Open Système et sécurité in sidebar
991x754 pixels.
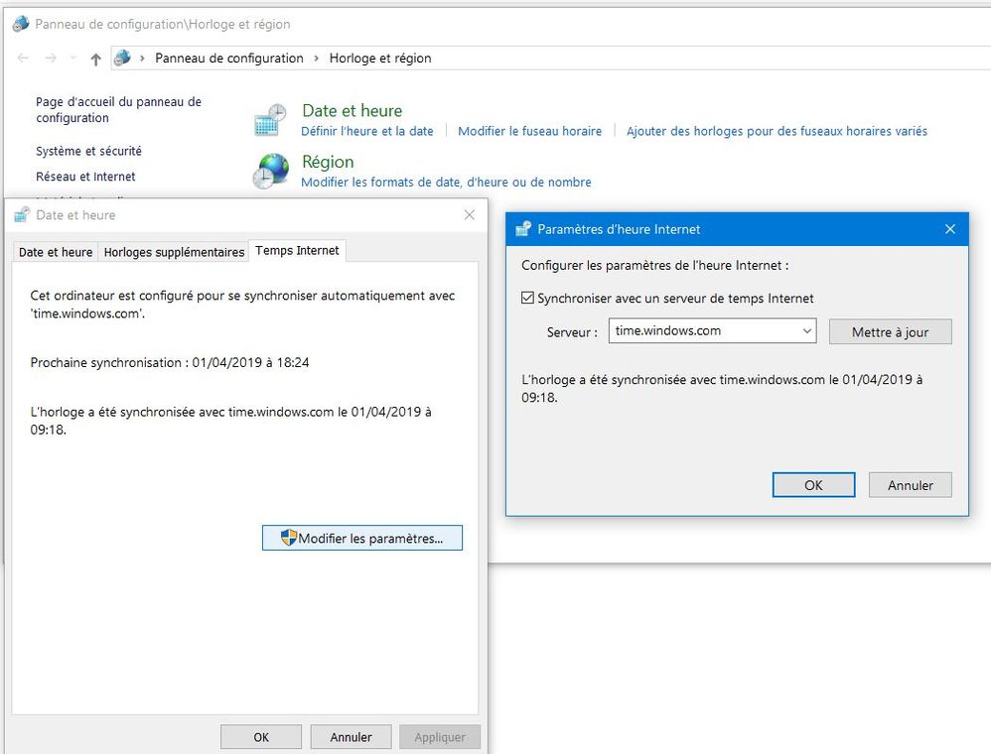click(88, 152)
